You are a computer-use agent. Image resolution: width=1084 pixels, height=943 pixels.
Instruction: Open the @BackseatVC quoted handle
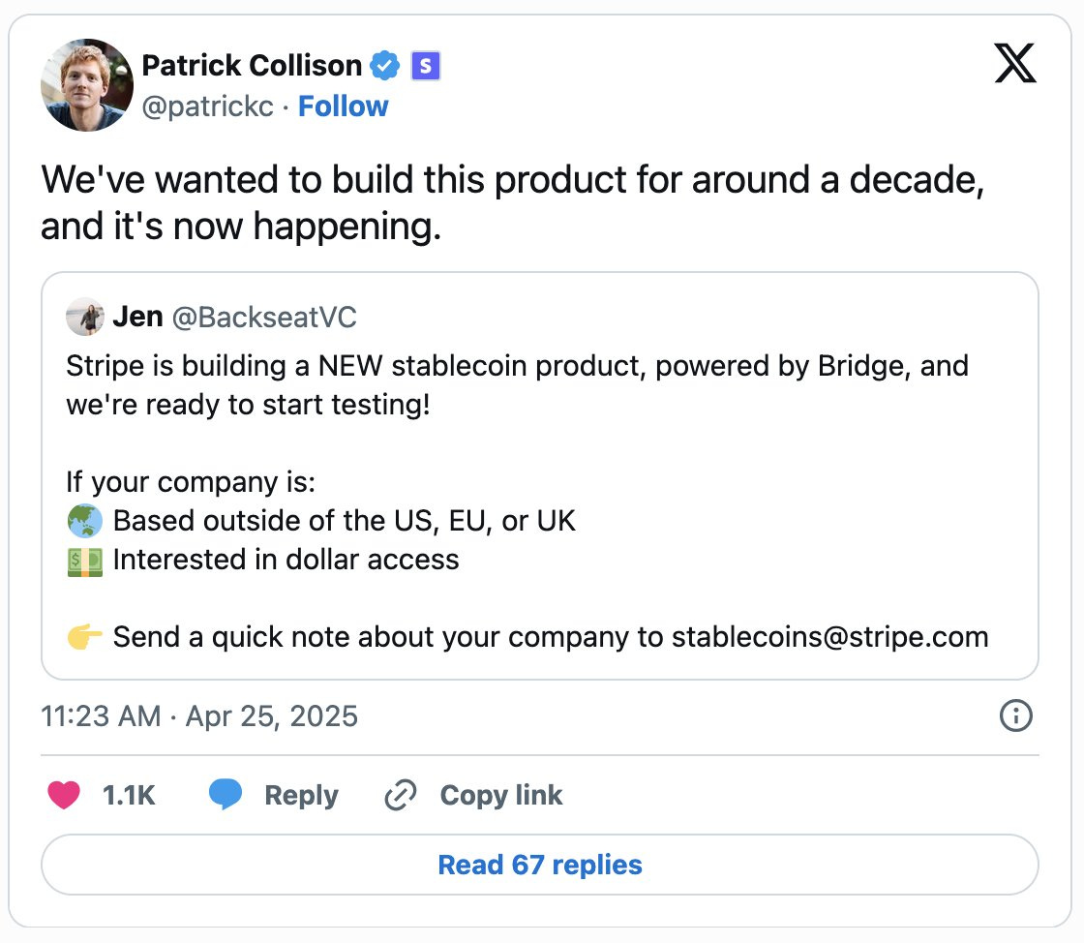click(263, 317)
